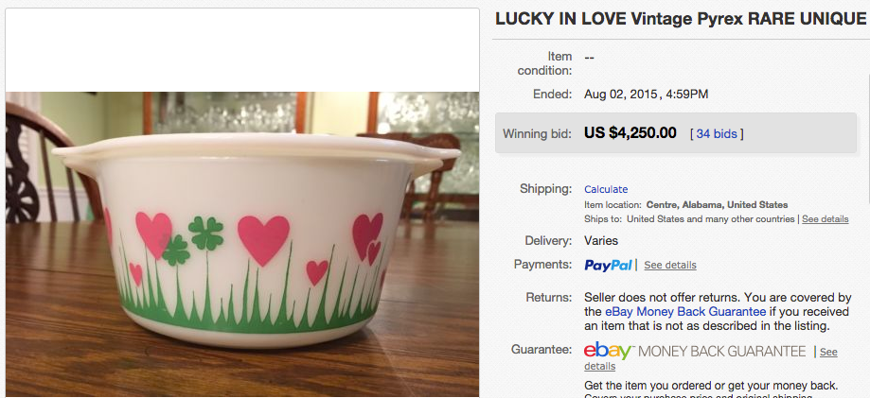Click the LUCKY IN LOVE listing title
Viewport: 870px width, 398px height.
click(681, 19)
